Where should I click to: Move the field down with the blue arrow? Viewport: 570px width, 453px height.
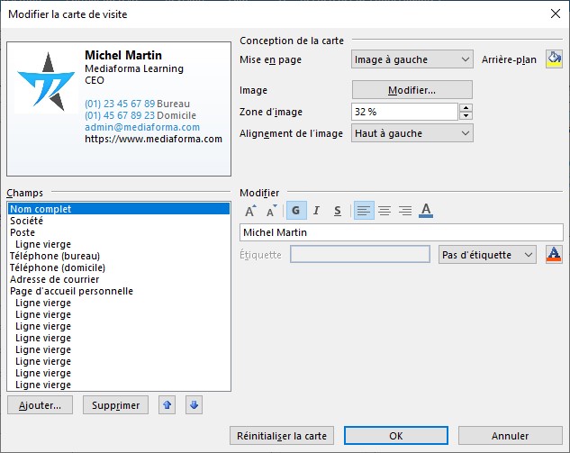click(194, 405)
